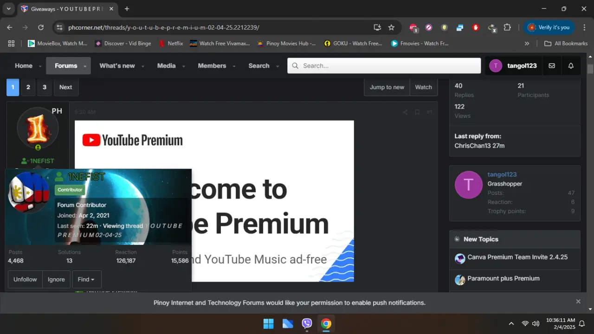Unfollow user 1NEFIST

25,279
